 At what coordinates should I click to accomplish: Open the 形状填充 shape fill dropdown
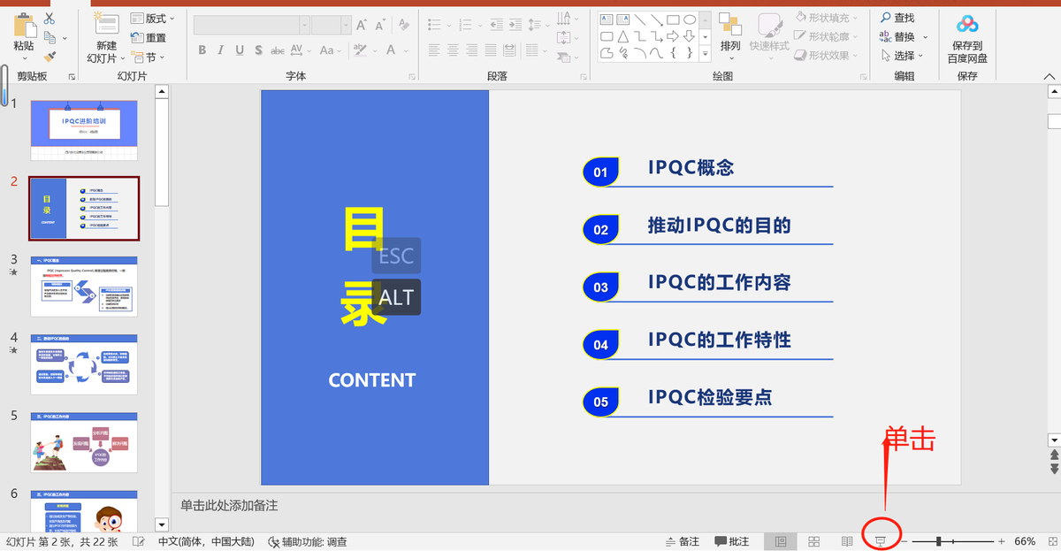pyautogui.click(x=828, y=18)
